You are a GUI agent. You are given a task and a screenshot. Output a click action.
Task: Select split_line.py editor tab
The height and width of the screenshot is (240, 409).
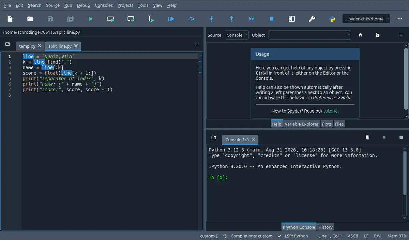coord(60,46)
